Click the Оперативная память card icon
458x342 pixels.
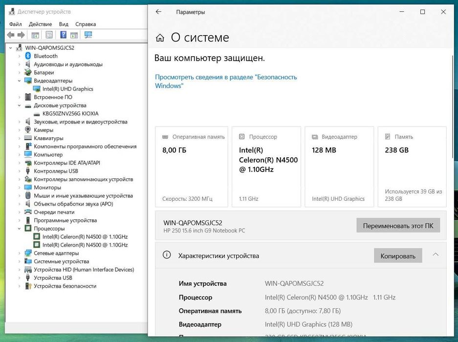coord(165,137)
